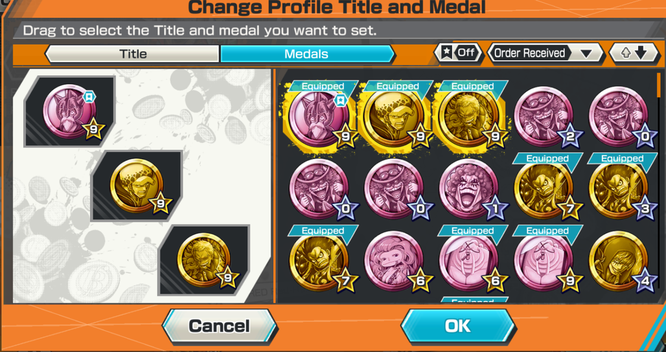Select the gold hooded medal with 4 star
Screen dimensions: 666x352
[620, 261]
